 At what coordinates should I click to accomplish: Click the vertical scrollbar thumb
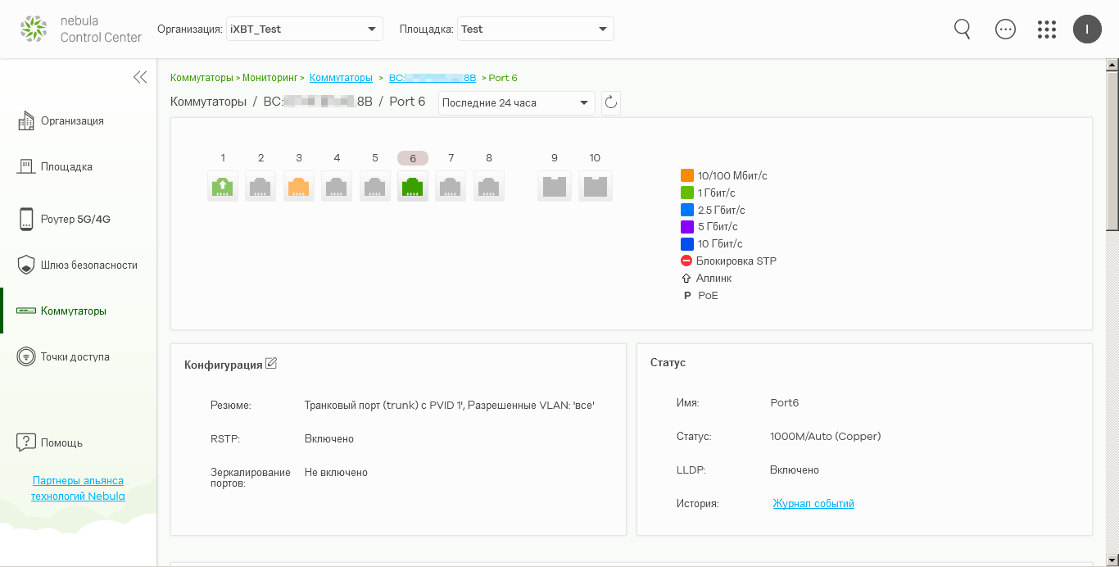[x=1112, y=152]
